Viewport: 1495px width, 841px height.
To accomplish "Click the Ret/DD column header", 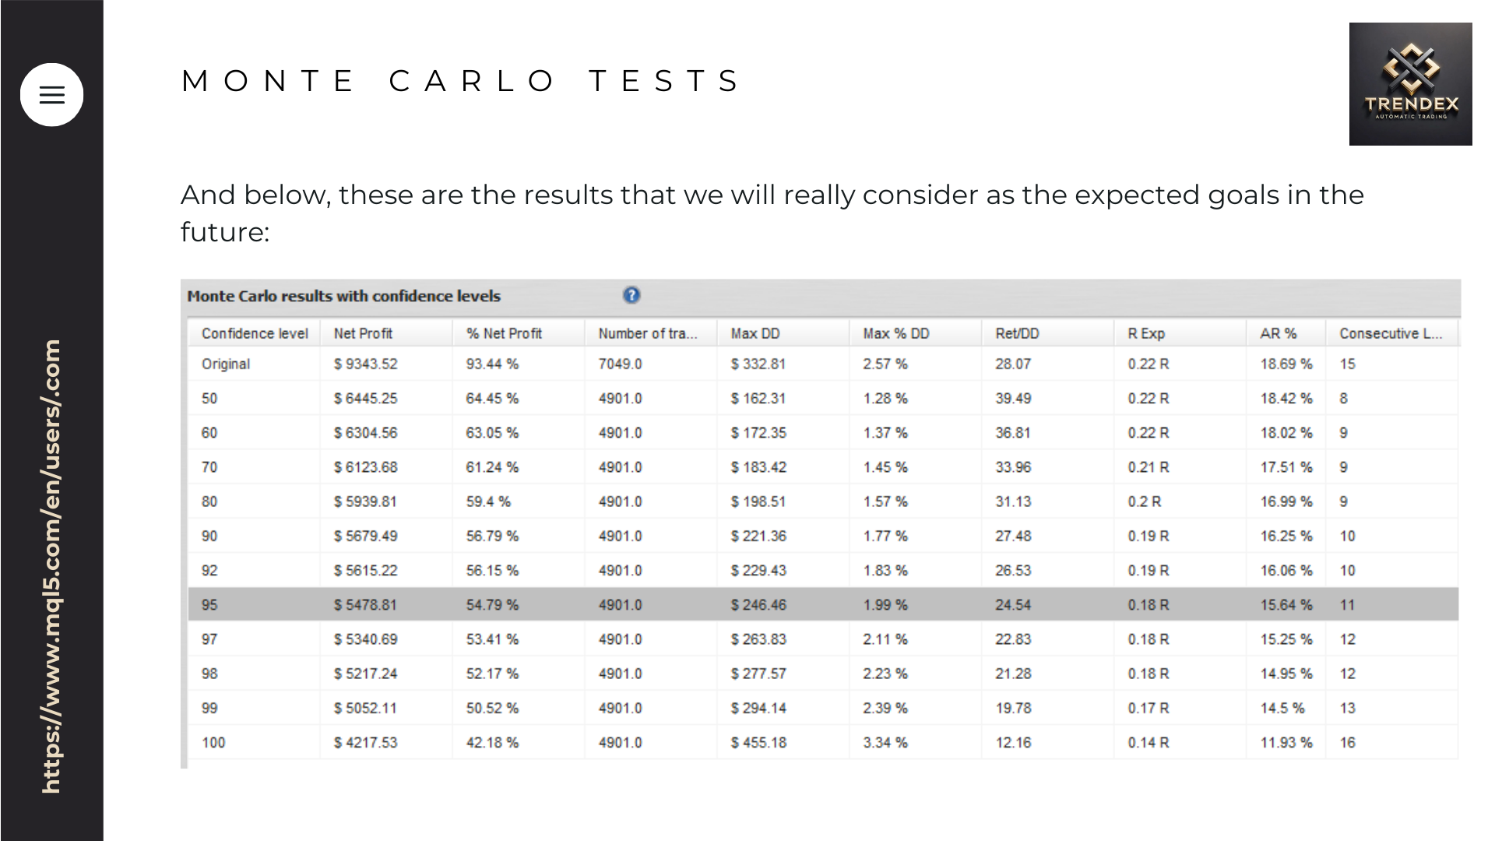I will coord(1048,333).
